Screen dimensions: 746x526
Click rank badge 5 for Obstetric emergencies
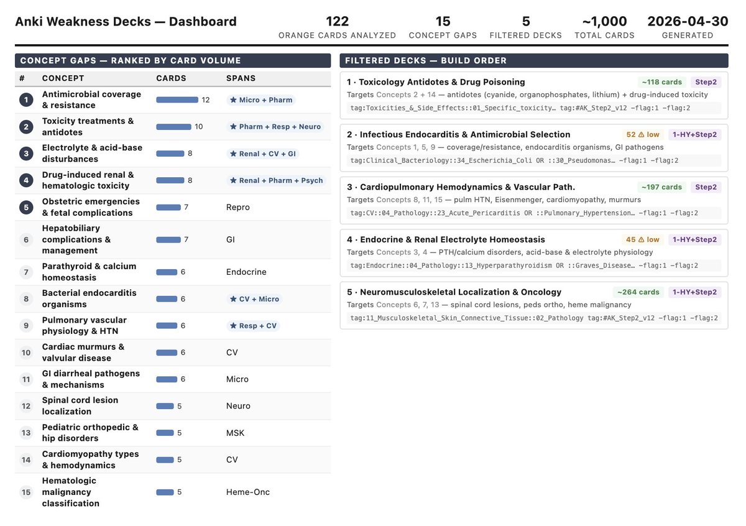click(26, 207)
